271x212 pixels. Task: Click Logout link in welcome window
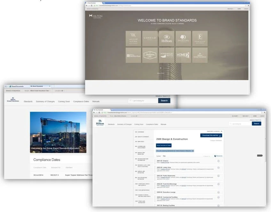coord(246,9)
